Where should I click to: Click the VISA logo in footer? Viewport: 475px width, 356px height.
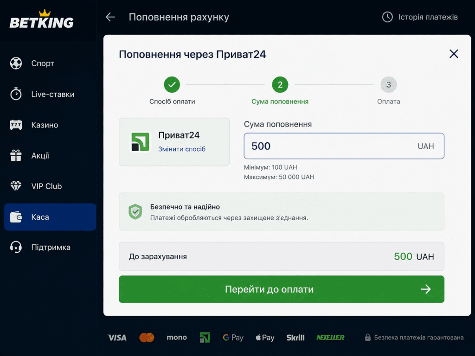pyautogui.click(x=117, y=337)
